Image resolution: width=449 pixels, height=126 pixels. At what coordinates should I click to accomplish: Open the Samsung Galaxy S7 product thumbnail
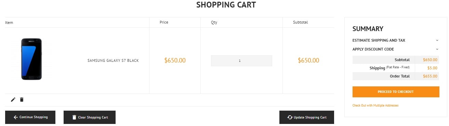coord(31,59)
